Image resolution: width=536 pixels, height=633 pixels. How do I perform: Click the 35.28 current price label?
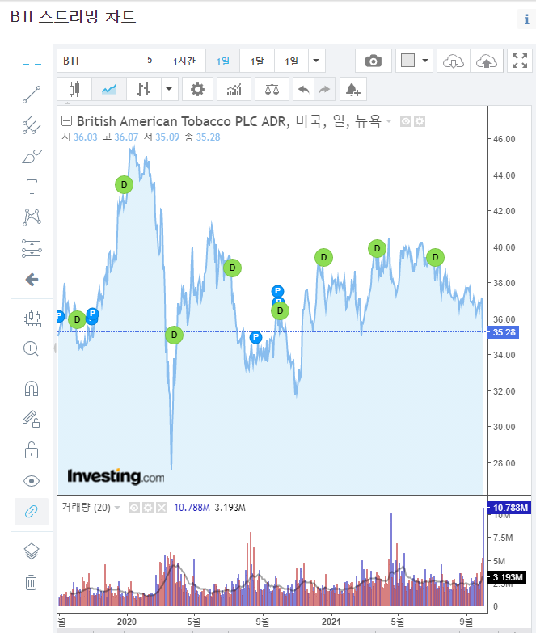click(504, 332)
